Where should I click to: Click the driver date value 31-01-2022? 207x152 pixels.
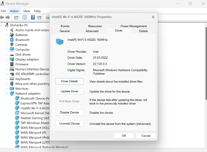point(100,58)
